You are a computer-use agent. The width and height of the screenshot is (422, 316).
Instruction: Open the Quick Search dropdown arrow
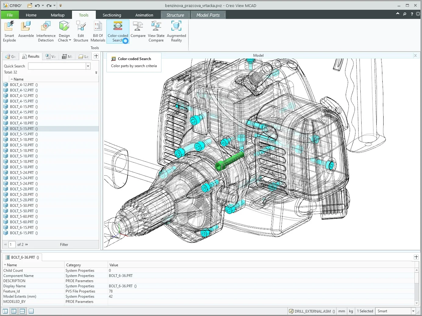88,66
